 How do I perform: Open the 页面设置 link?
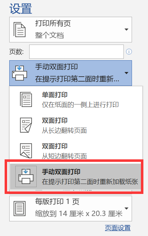coord(118,228)
